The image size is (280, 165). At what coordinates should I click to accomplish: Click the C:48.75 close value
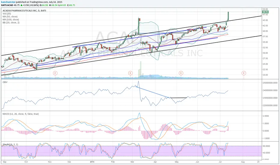coord(71,5)
